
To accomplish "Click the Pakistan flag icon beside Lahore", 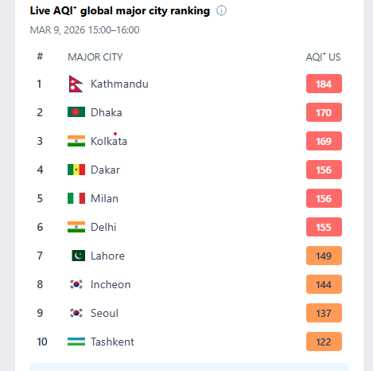I will 79,256.
